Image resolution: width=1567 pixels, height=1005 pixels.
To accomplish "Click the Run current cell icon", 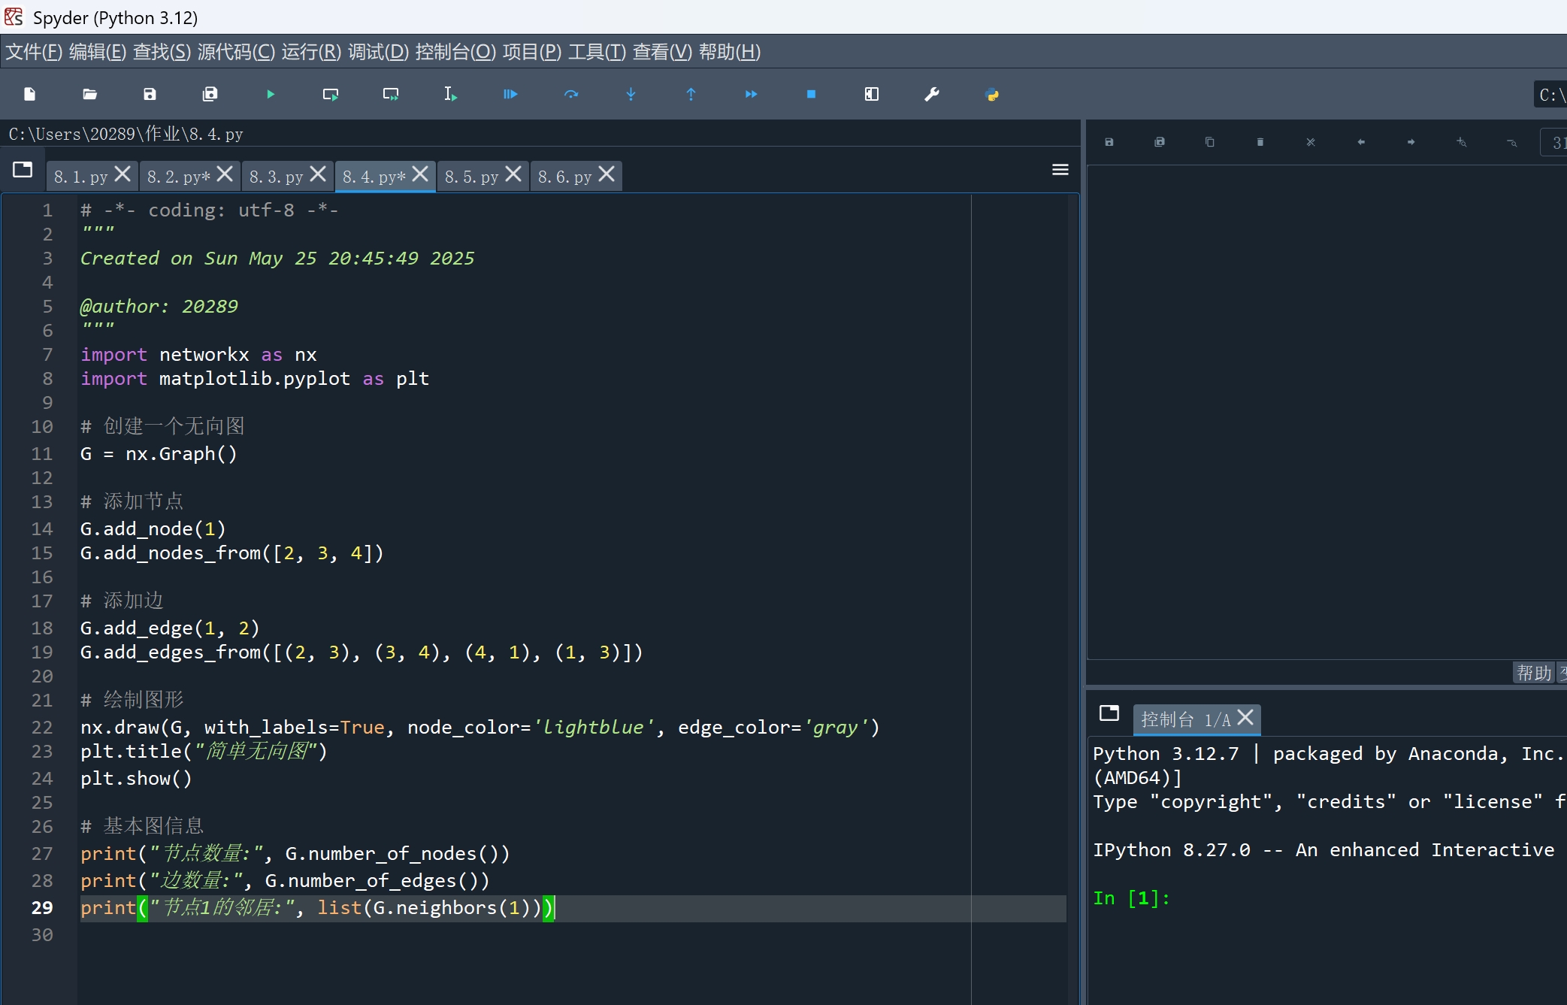I will click(331, 94).
